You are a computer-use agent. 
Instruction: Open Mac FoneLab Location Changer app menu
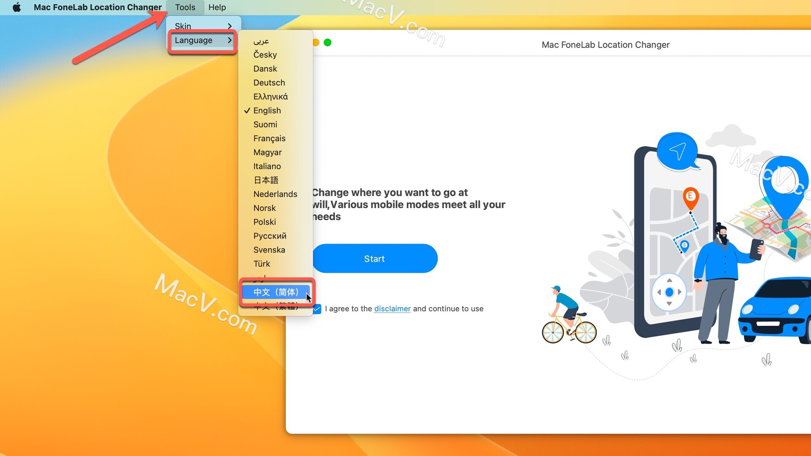pyautogui.click(x=98, y=7)
